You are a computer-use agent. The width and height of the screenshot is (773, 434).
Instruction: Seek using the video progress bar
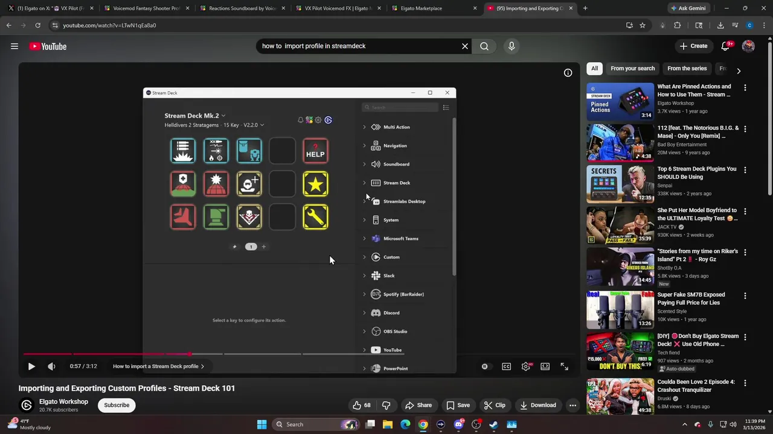pos(299,354)
